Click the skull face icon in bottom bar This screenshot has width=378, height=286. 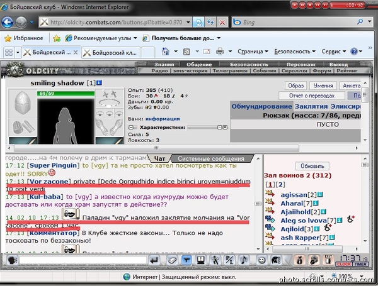(314, 260)
